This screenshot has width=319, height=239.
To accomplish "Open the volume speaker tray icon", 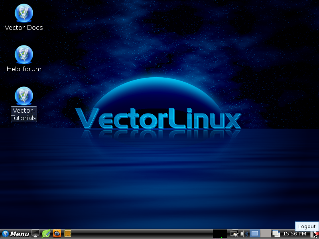I will [x=244, y=234].
